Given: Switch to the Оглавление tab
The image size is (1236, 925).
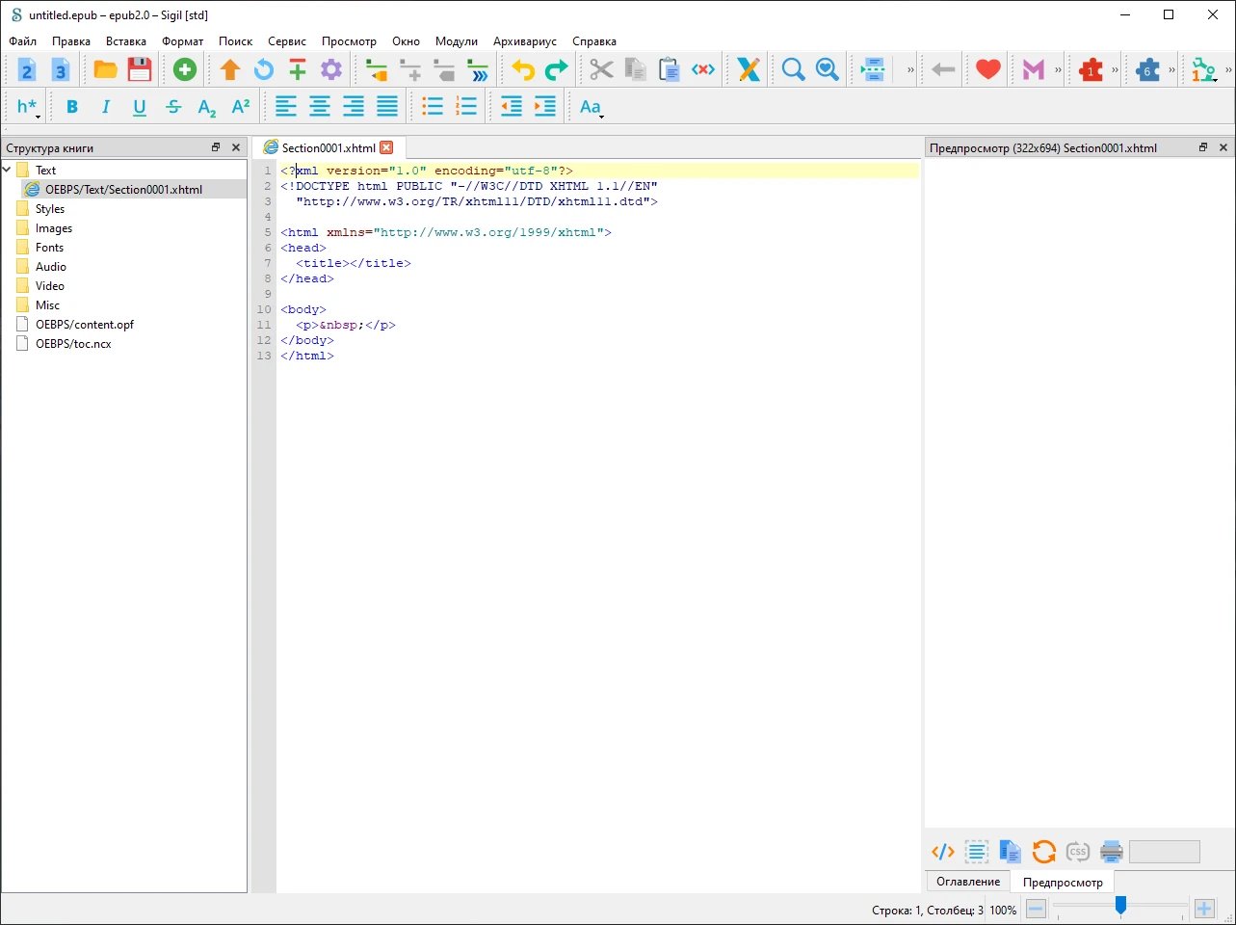Looking at the screenshot, I should tap(967, 882).
